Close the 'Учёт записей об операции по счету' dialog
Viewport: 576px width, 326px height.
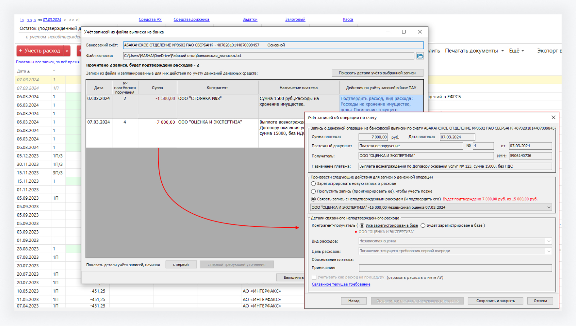coord(553,117)
